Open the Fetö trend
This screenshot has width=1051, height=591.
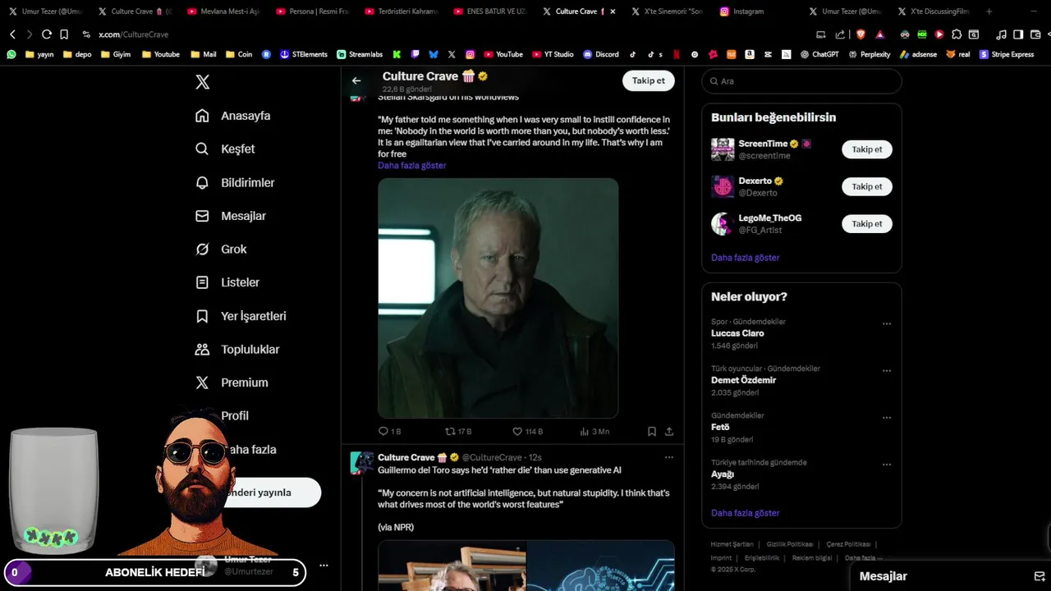(720, 427)
